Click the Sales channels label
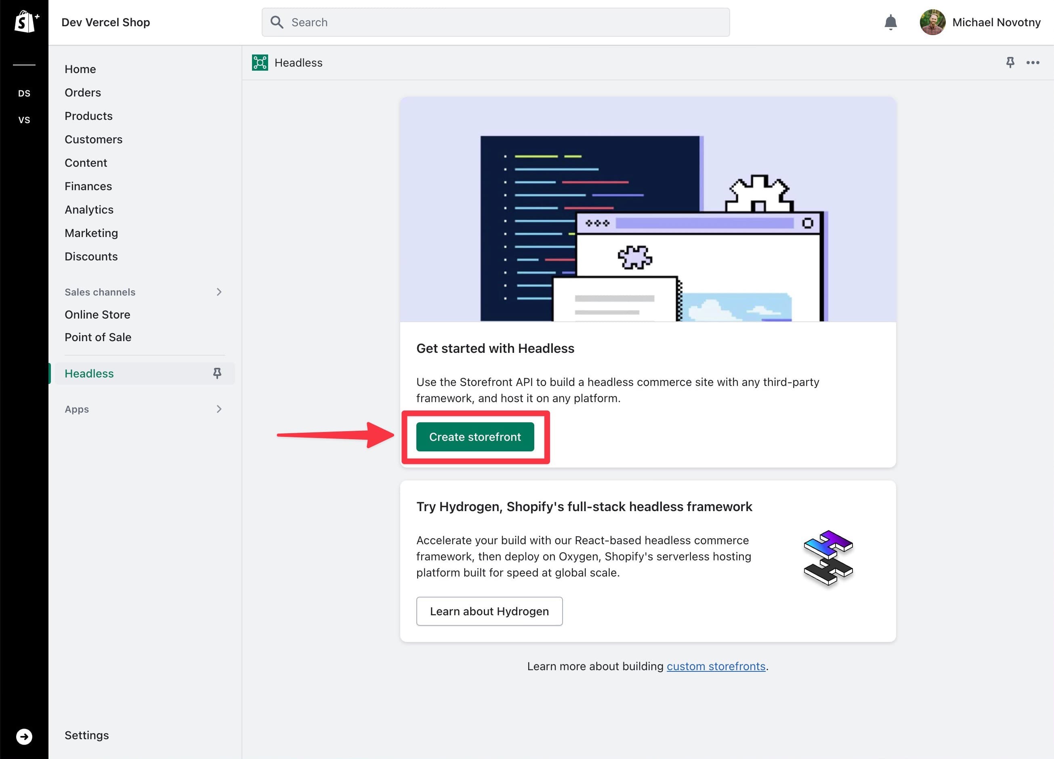 tap(100, 292)
